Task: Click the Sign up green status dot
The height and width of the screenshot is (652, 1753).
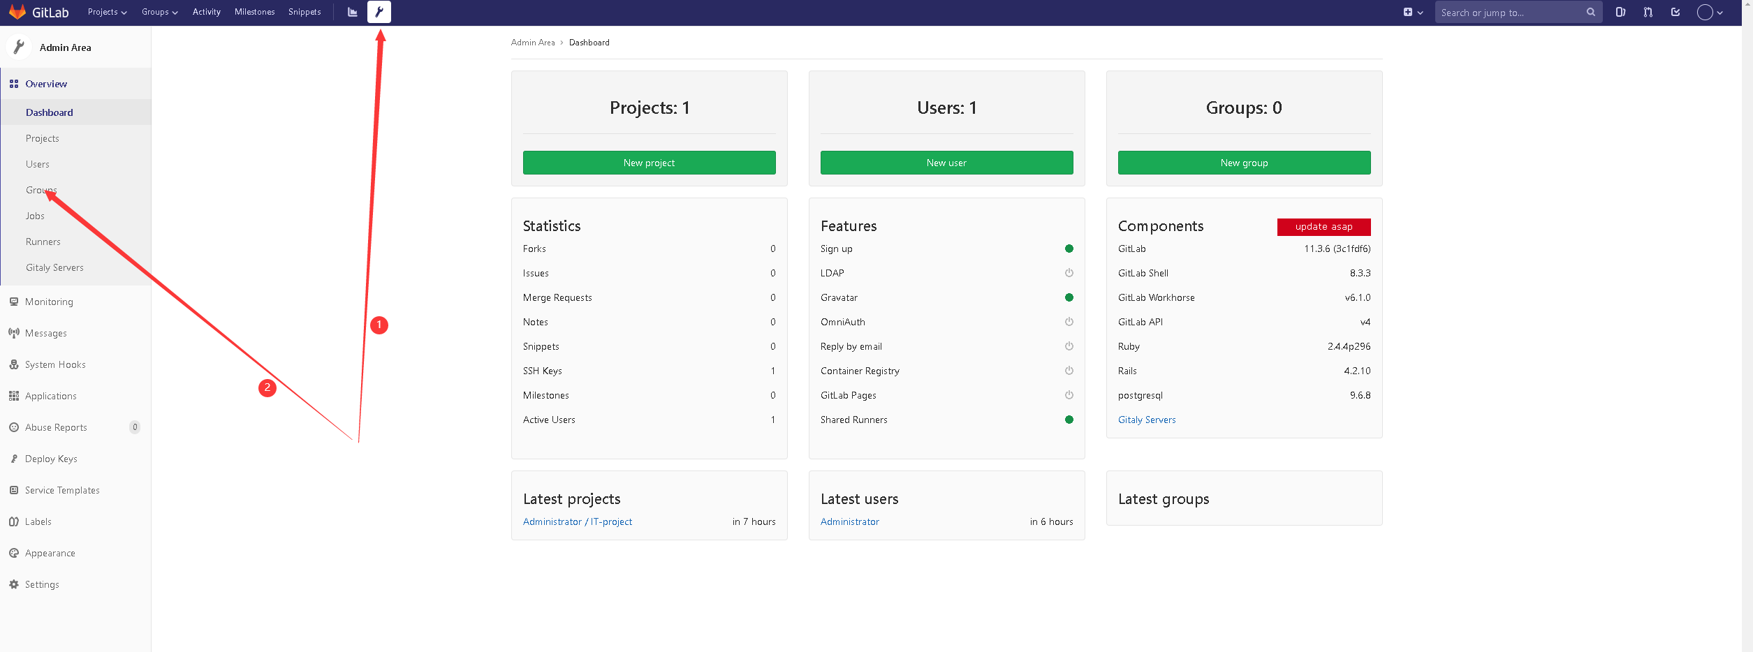Action: 1069,249
